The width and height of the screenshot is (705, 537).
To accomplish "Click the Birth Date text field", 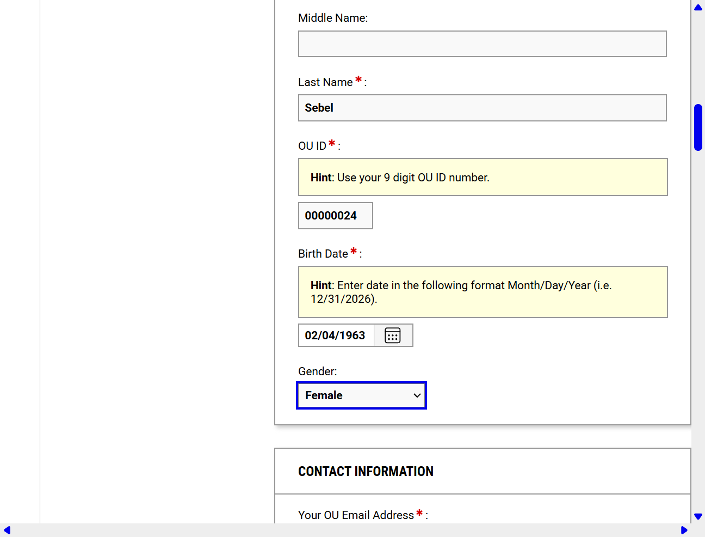I will click(336, 335).
